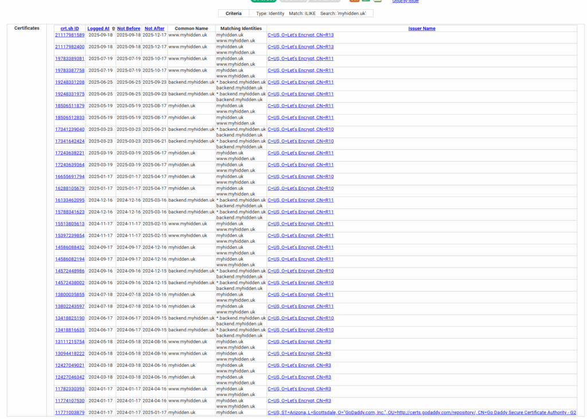587x419 pixels.
Task: Open certificate ID 13418825190
Action: click(69, 318)
